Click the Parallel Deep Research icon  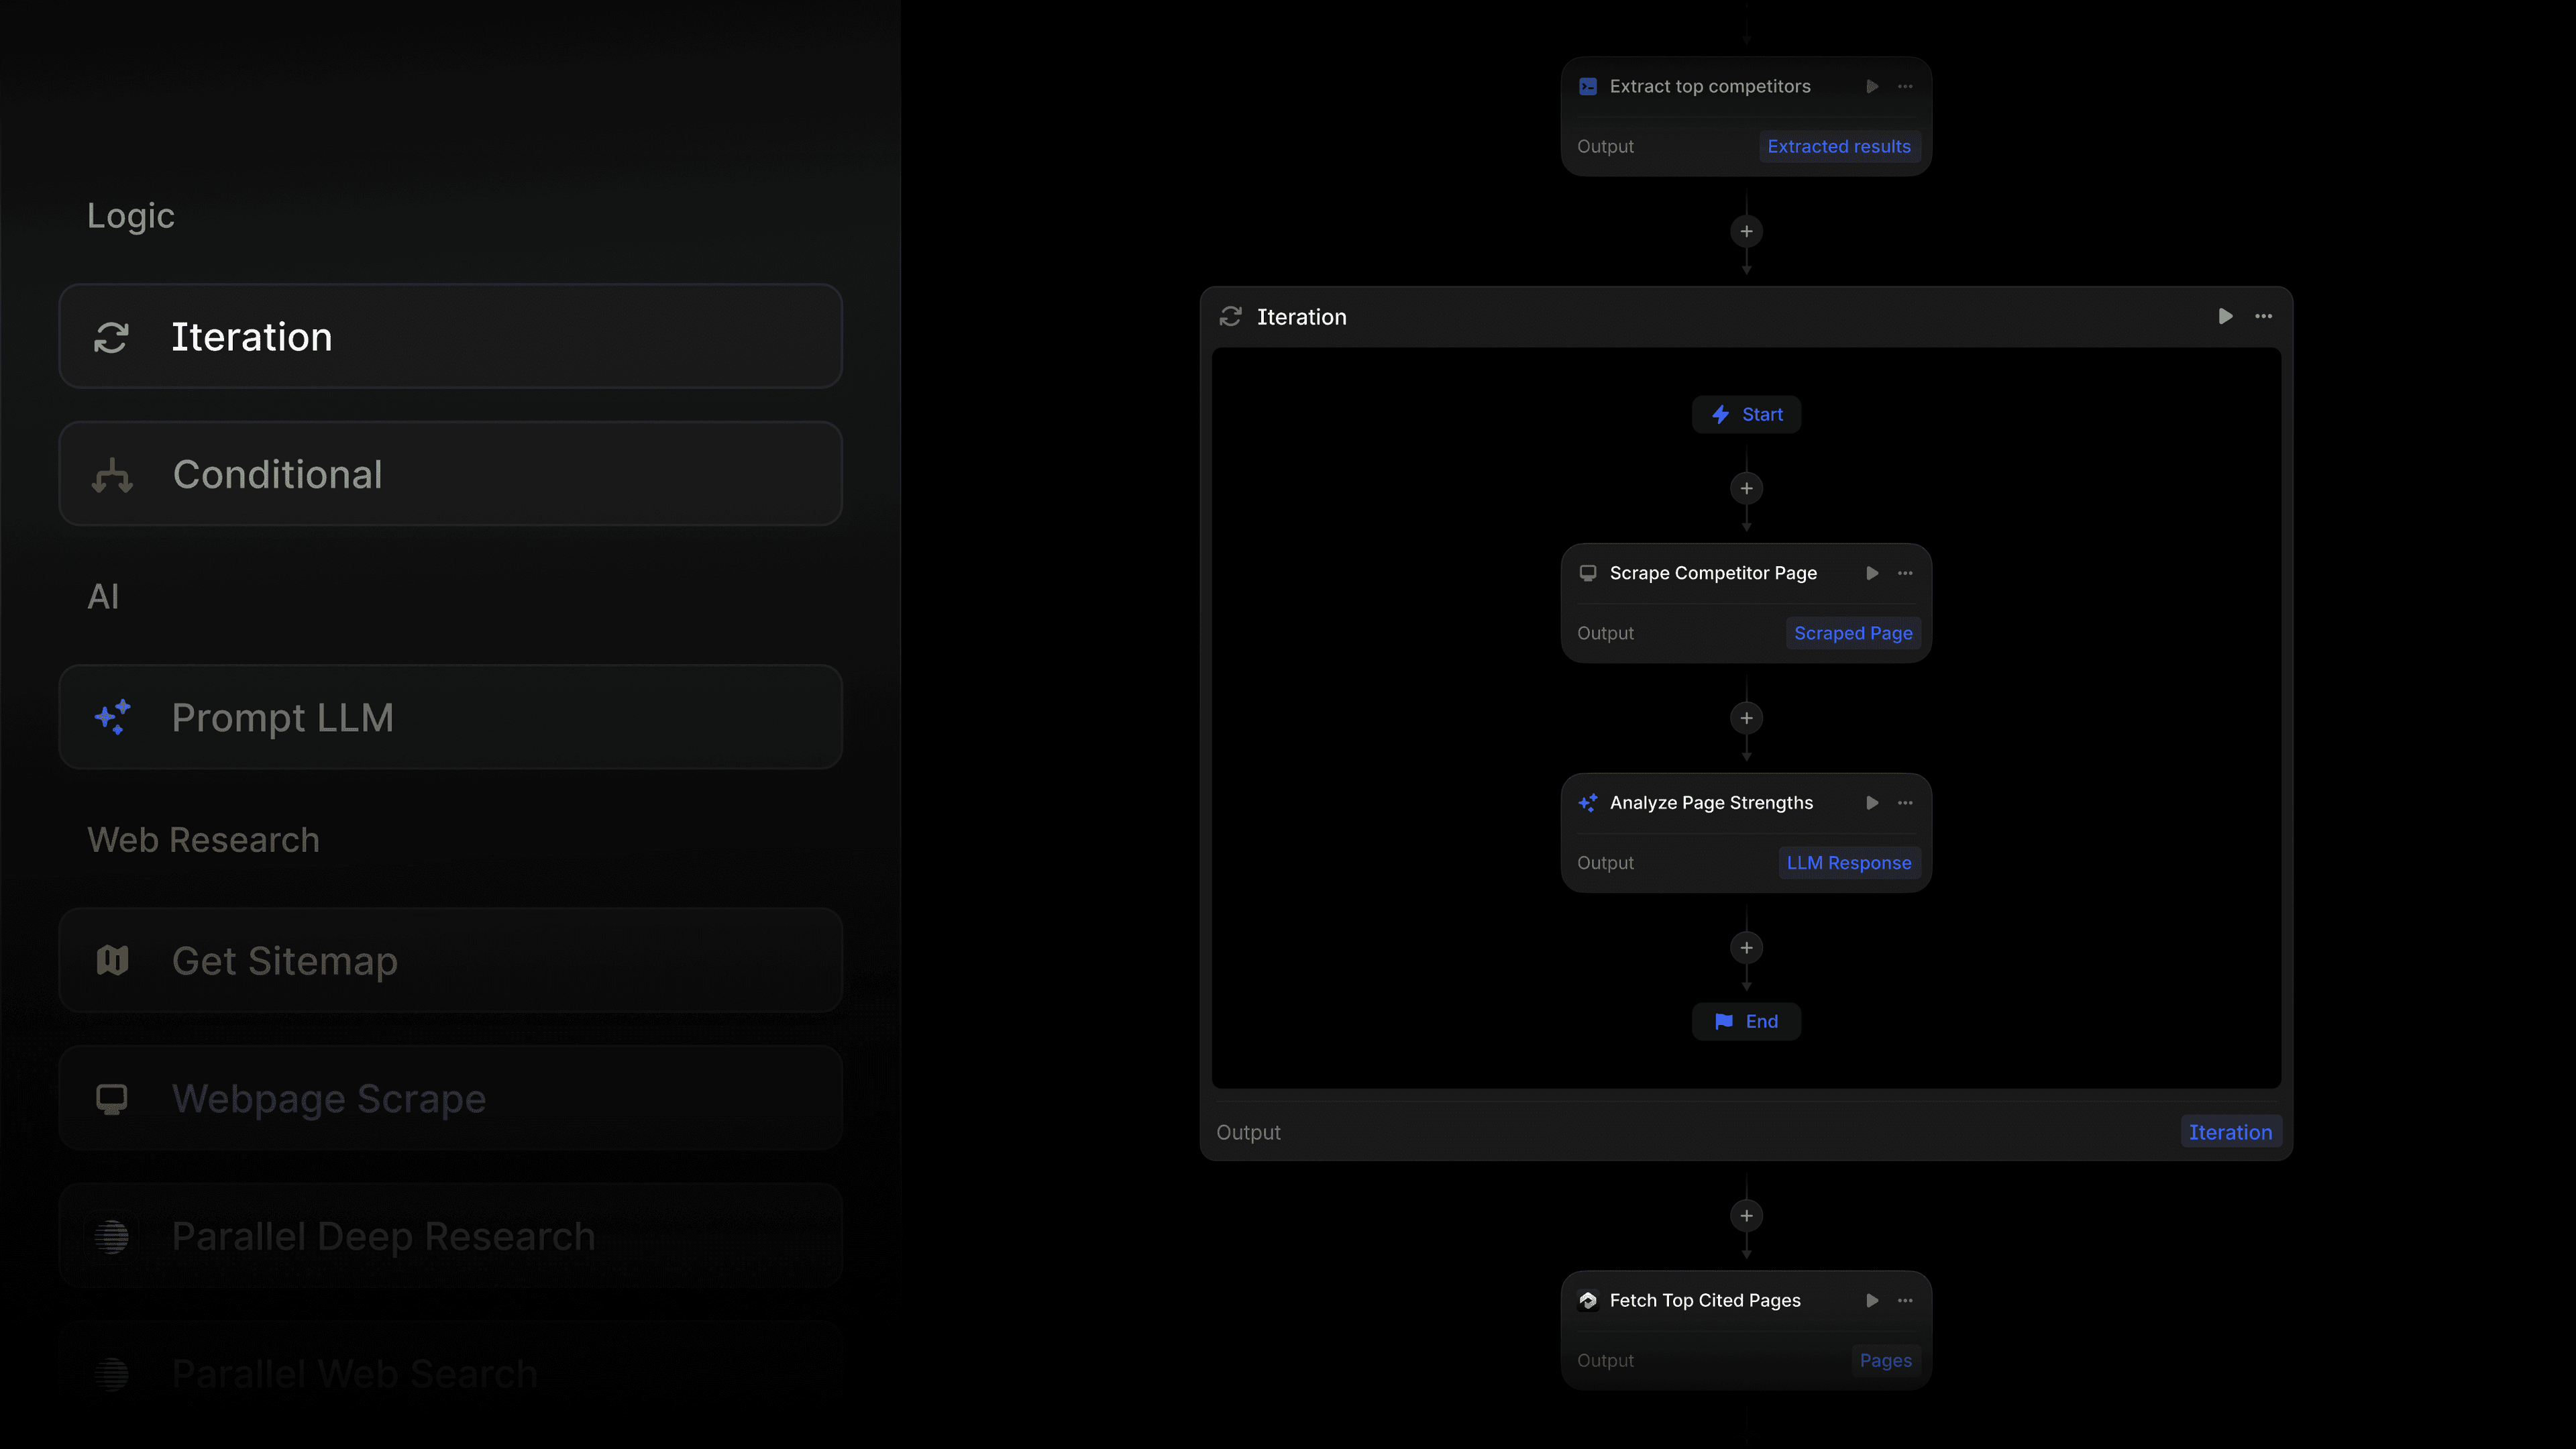(112, 1236)
